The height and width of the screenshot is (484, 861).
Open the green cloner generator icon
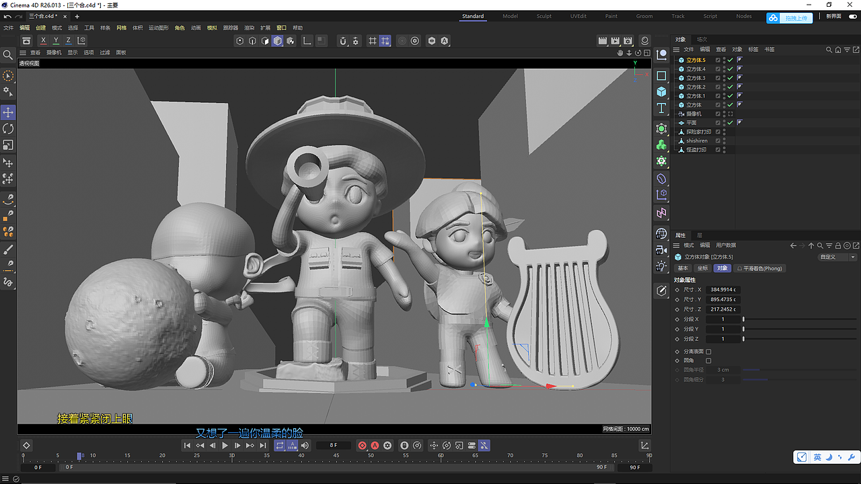pyautogui.click(x=661, y=145)
